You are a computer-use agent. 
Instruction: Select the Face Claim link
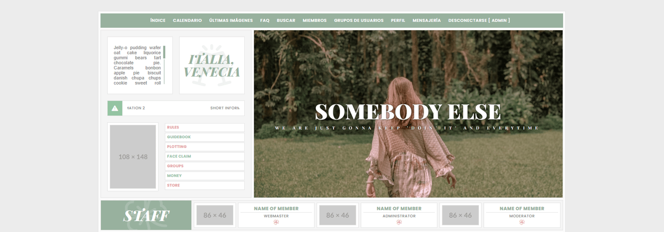point(205,156)
